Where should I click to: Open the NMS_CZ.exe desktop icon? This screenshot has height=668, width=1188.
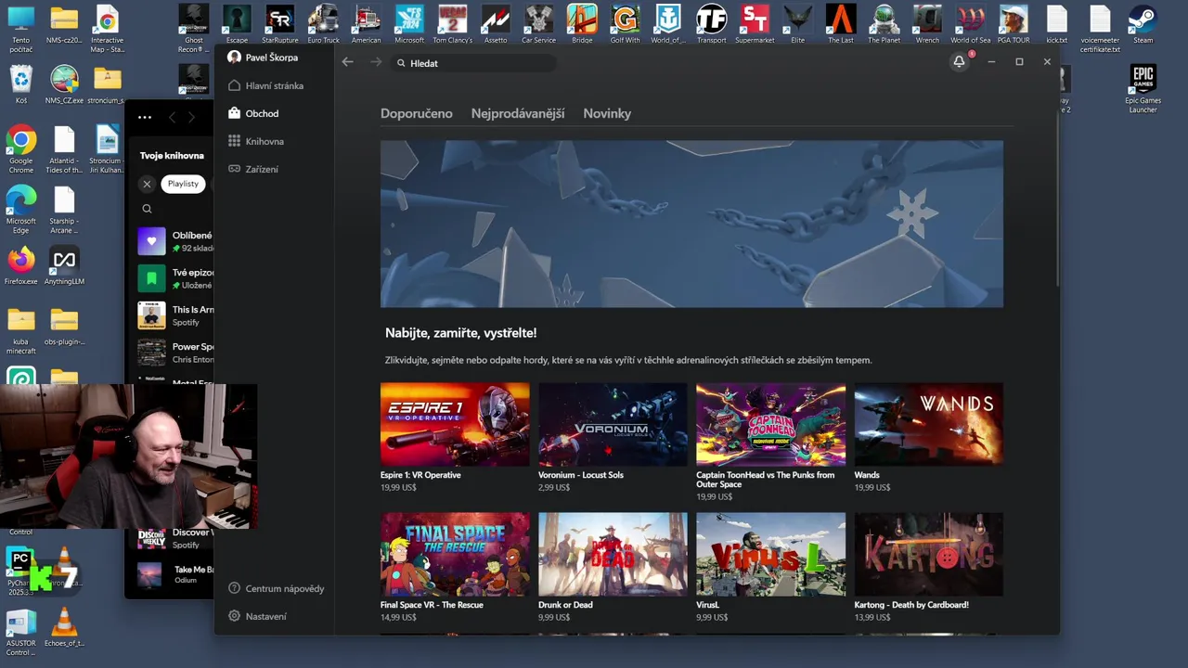(x=64, y=84)
